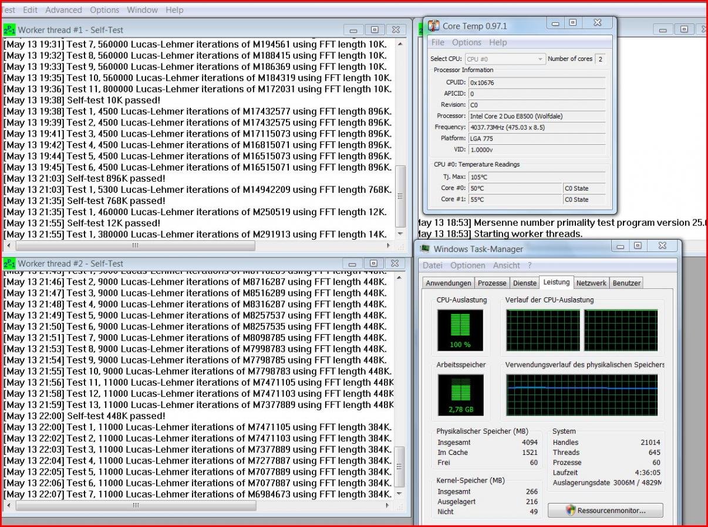The height and width of the screenshot is (527, 708).
Task: Open the Ressourcenmonitor button
Action: coord(605,510)
